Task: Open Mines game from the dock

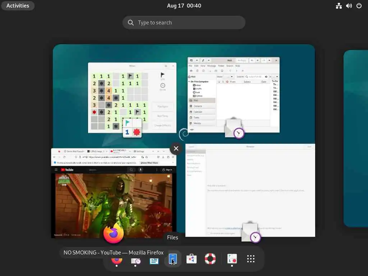Action: click(x=232, y=259)
